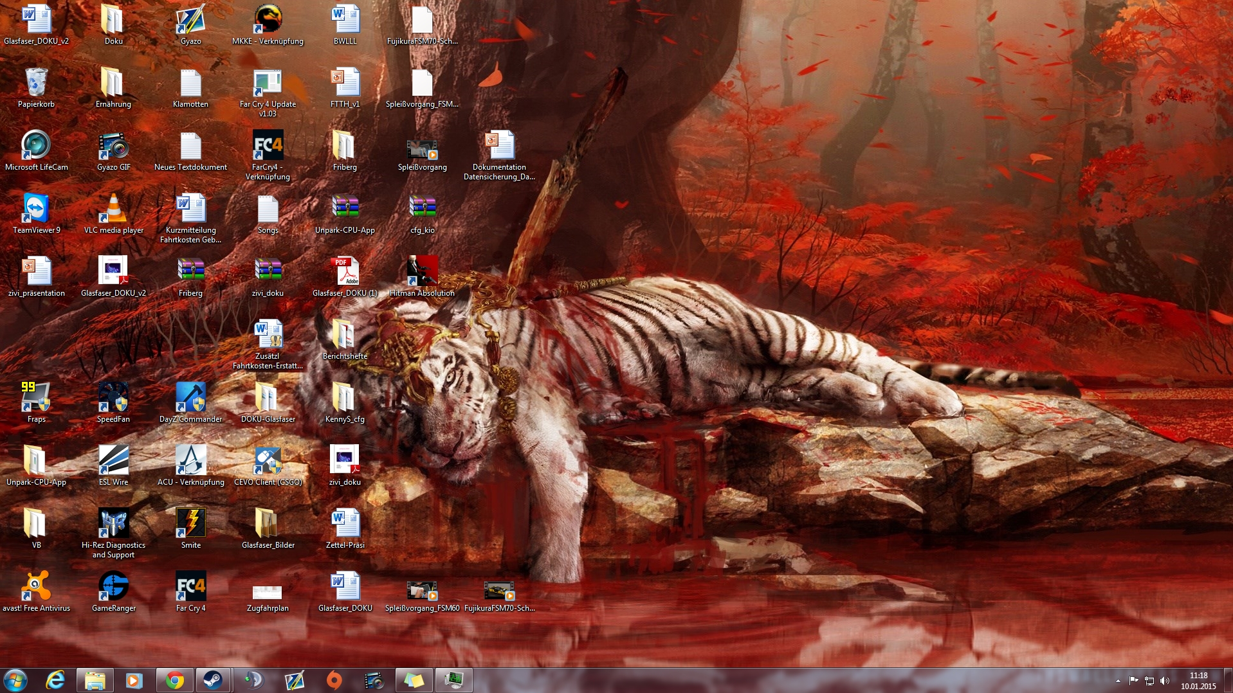Select the Songs file icon
This screenshot has width=1233, height=693.
[268, 213]
